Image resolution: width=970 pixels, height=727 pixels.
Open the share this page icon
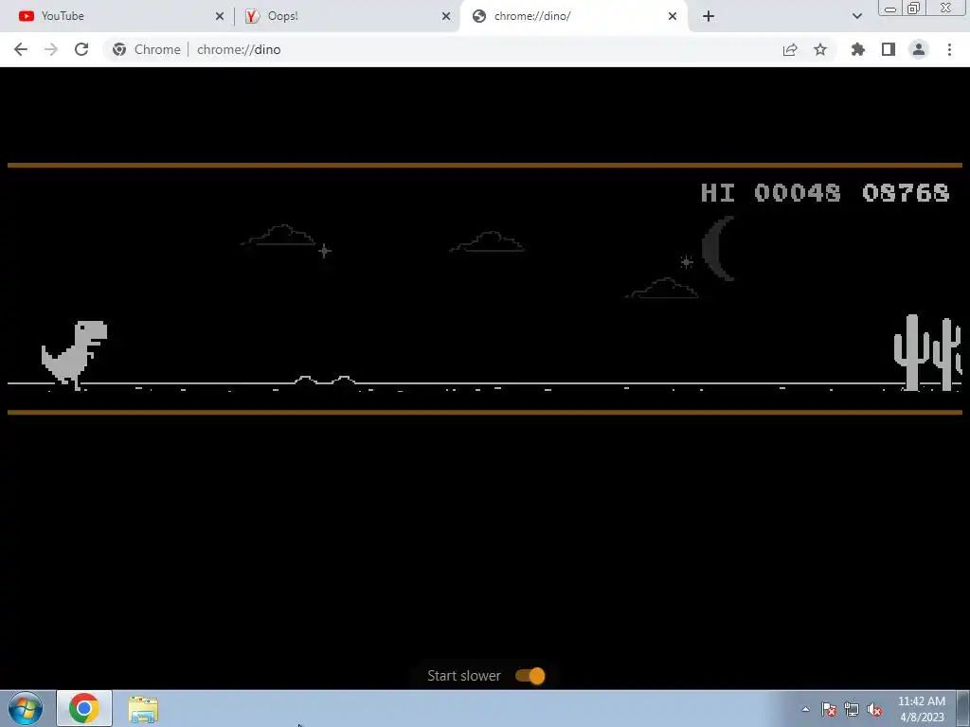[790, 49]
